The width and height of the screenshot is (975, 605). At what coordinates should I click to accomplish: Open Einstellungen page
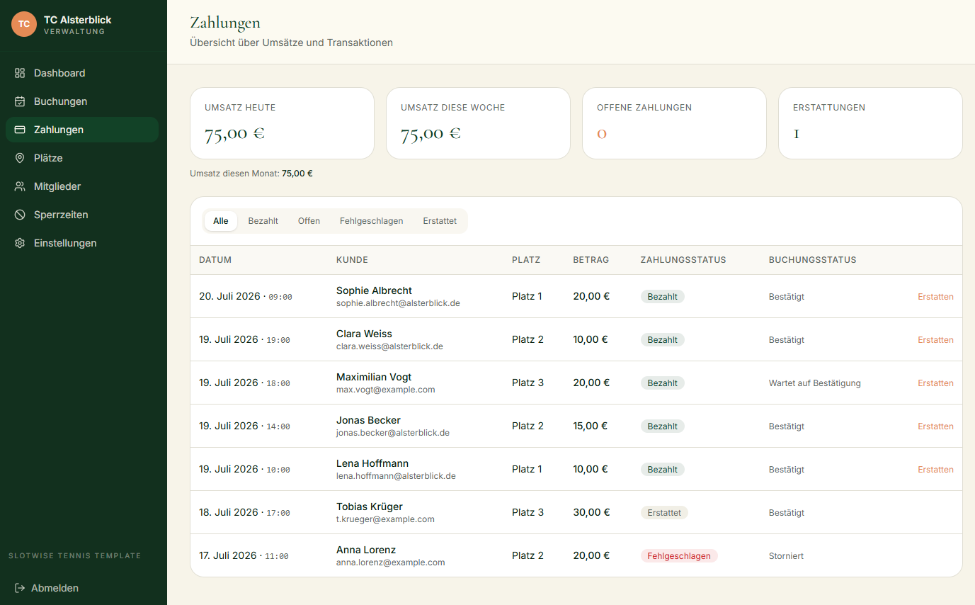point(82,243)
